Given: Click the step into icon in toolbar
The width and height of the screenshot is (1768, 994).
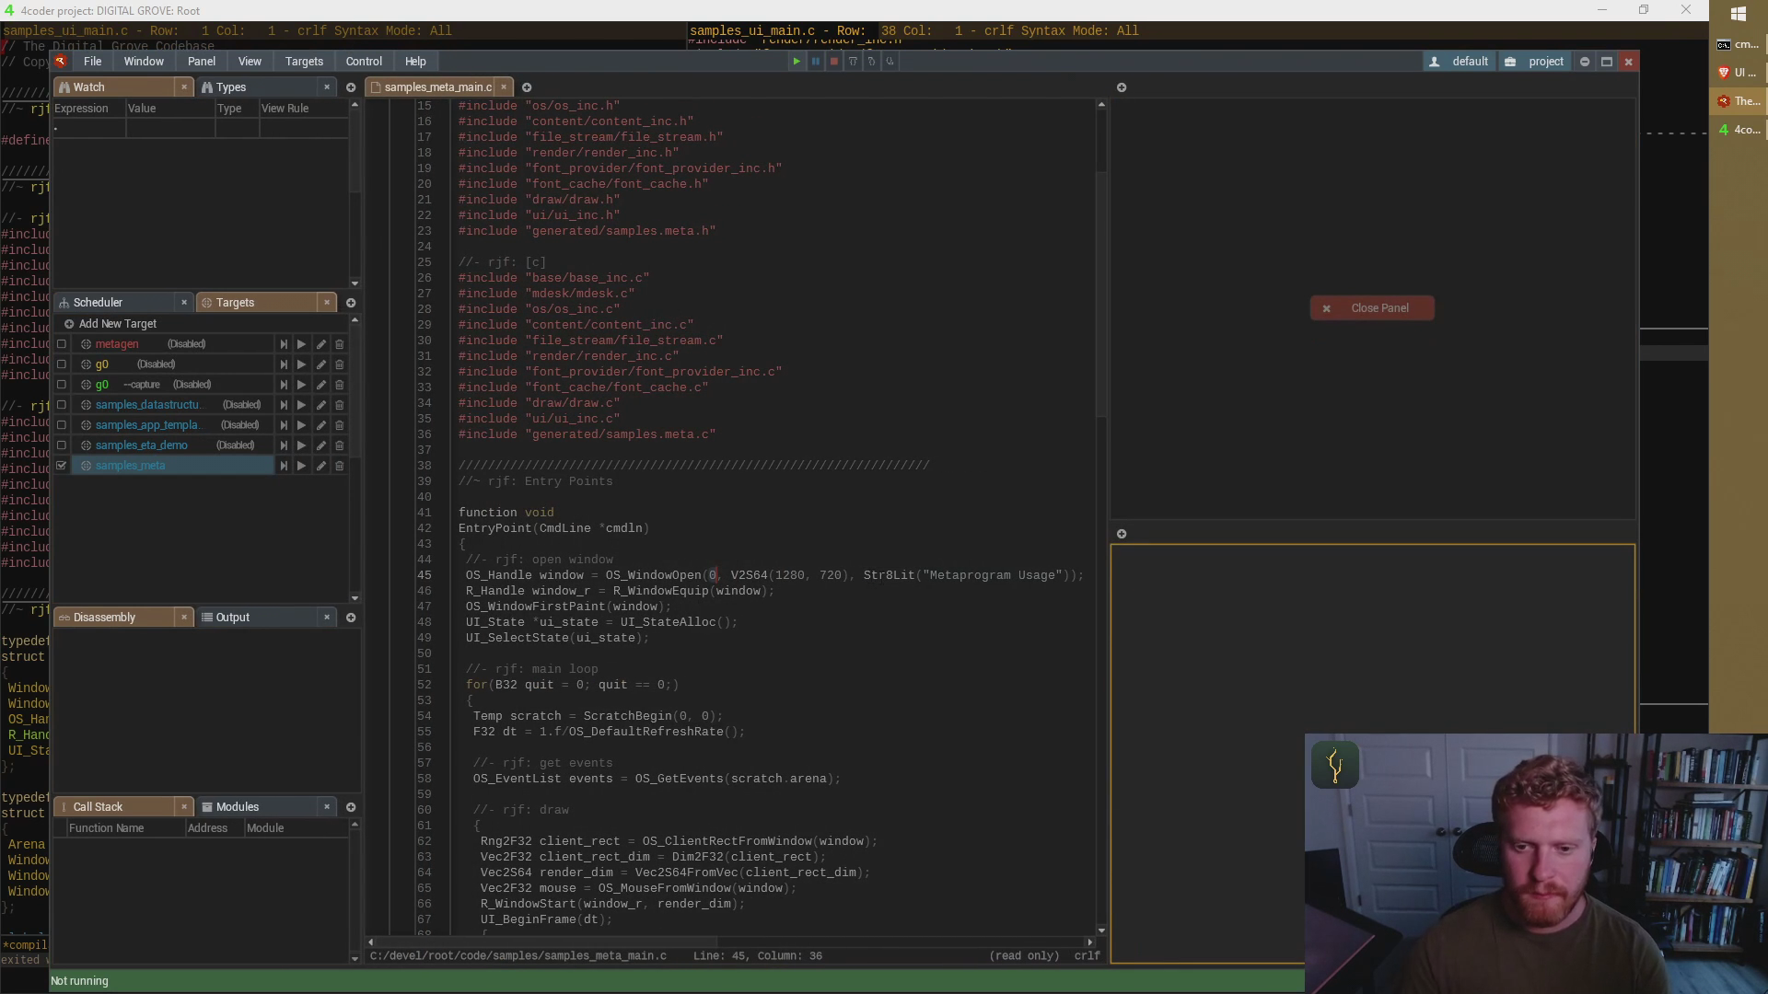Looking at the screenshot, I should (871, 62).
